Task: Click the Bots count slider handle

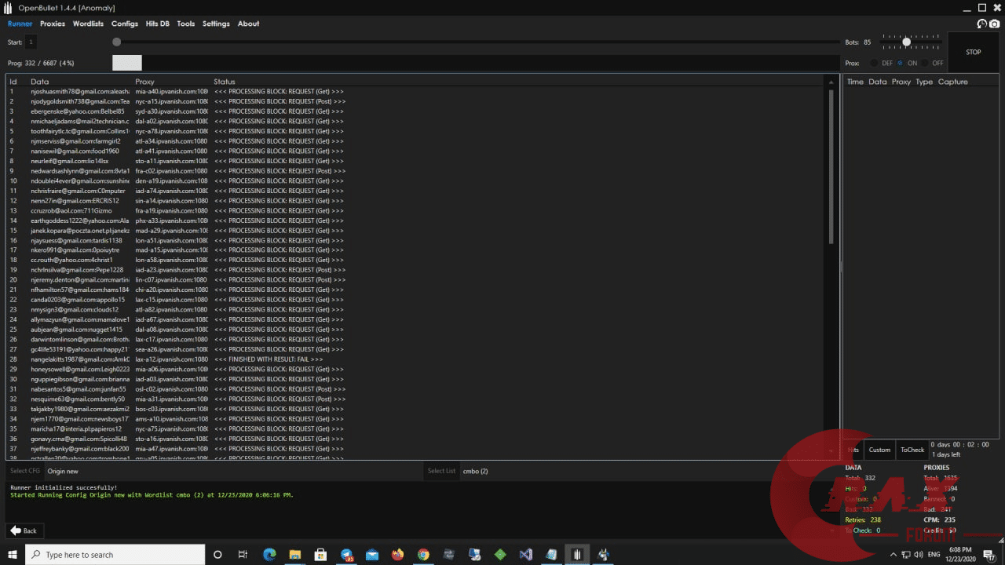Action: click(906, 42)
